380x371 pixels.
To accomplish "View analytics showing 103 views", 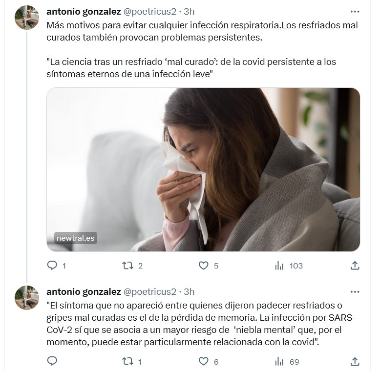I will pos(280,266).
